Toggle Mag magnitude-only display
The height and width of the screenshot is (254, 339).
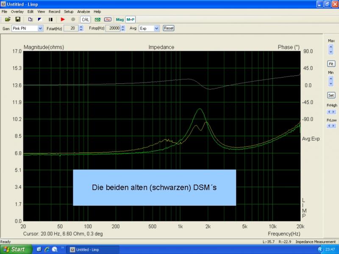tap(119, 19)
